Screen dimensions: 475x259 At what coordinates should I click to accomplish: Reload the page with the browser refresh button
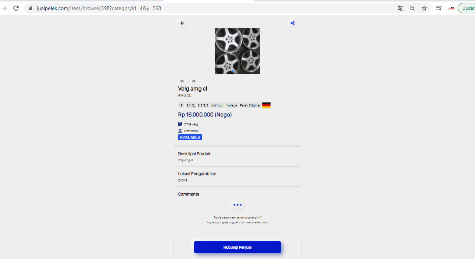coord(16,8)
